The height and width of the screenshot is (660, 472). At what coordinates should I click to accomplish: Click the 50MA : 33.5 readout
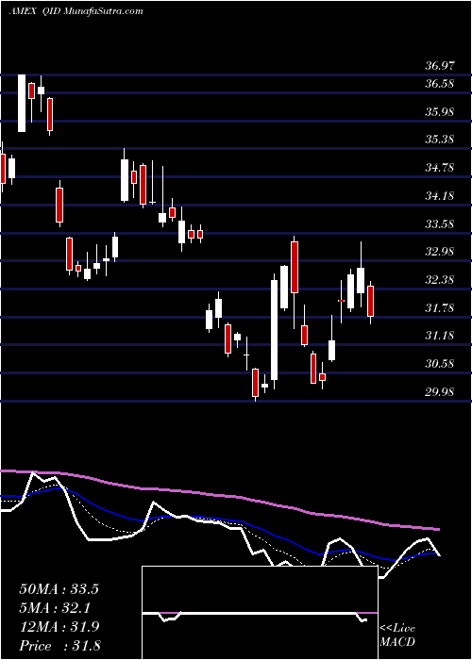pos(59,589)
